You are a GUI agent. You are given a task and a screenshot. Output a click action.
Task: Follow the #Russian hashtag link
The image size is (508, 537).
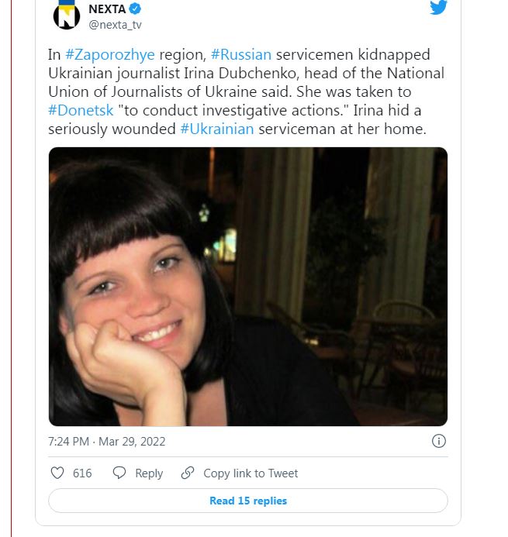coord(240,55)
